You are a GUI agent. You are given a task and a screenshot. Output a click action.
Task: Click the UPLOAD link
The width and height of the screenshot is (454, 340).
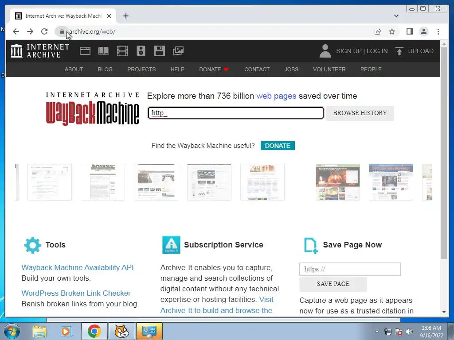click(x=421, y=51)
